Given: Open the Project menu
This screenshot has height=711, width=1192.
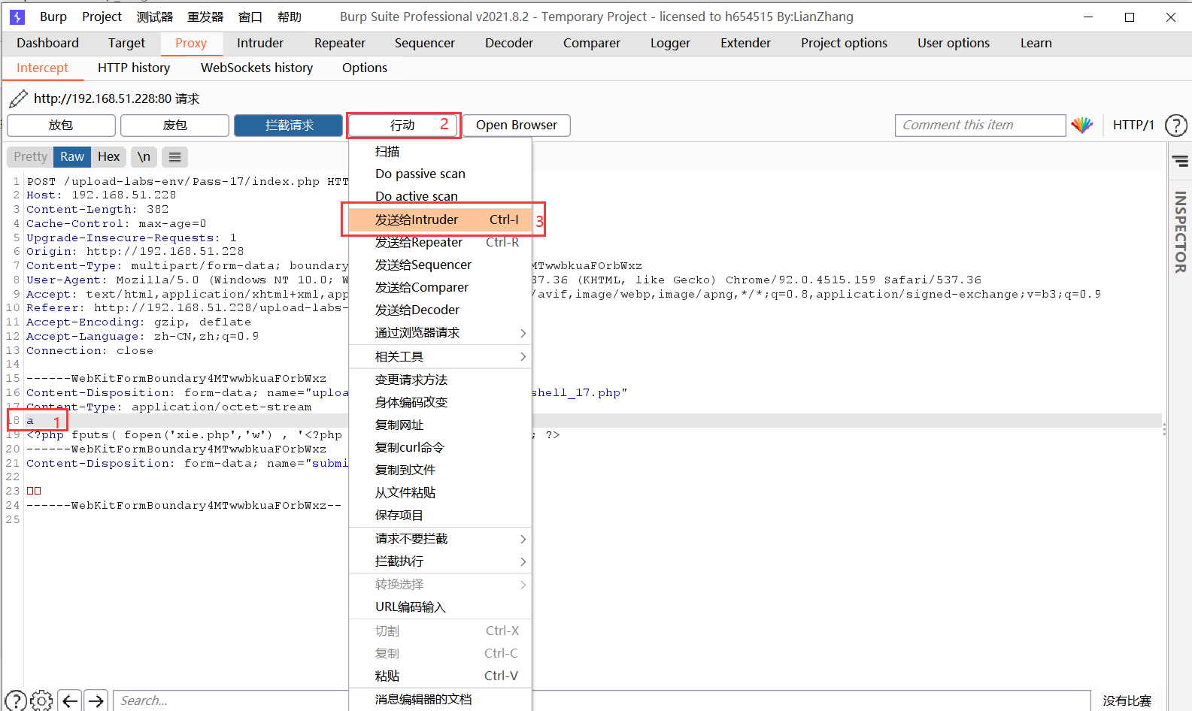Looking at the screenshot, I should 102,17.
